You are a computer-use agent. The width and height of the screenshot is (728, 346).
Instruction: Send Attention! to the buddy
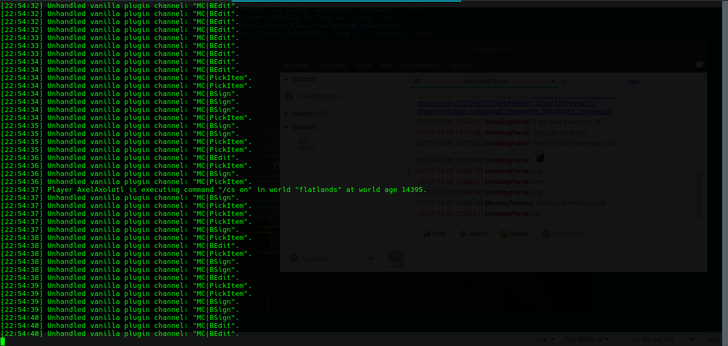(562, 234)
